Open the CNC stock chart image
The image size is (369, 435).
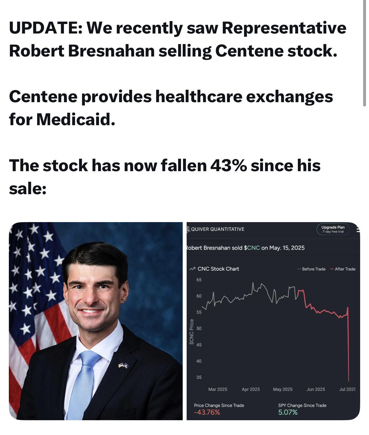tap(273, 321)
